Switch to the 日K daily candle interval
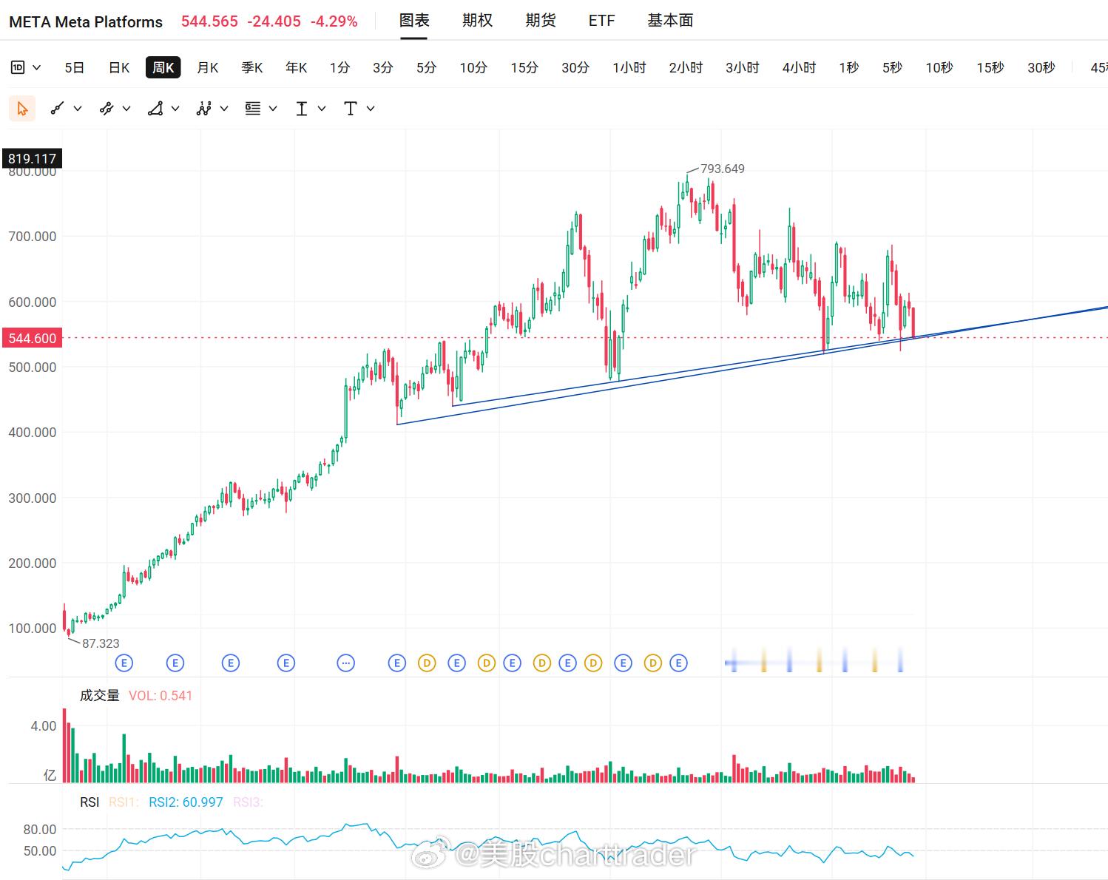The height and width of the screenshot is (880, 1108). [x=119, y=68]
